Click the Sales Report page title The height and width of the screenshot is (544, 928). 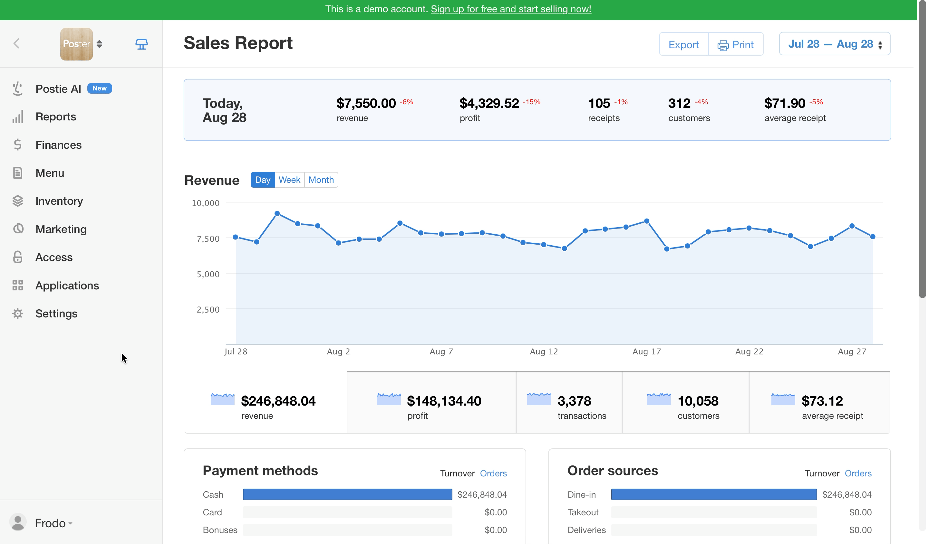[x=238, y=43]
